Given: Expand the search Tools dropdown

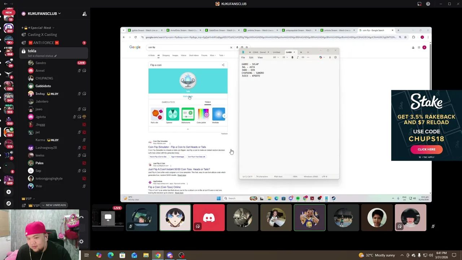Looking at the screenshot, I should coord(221,55).
